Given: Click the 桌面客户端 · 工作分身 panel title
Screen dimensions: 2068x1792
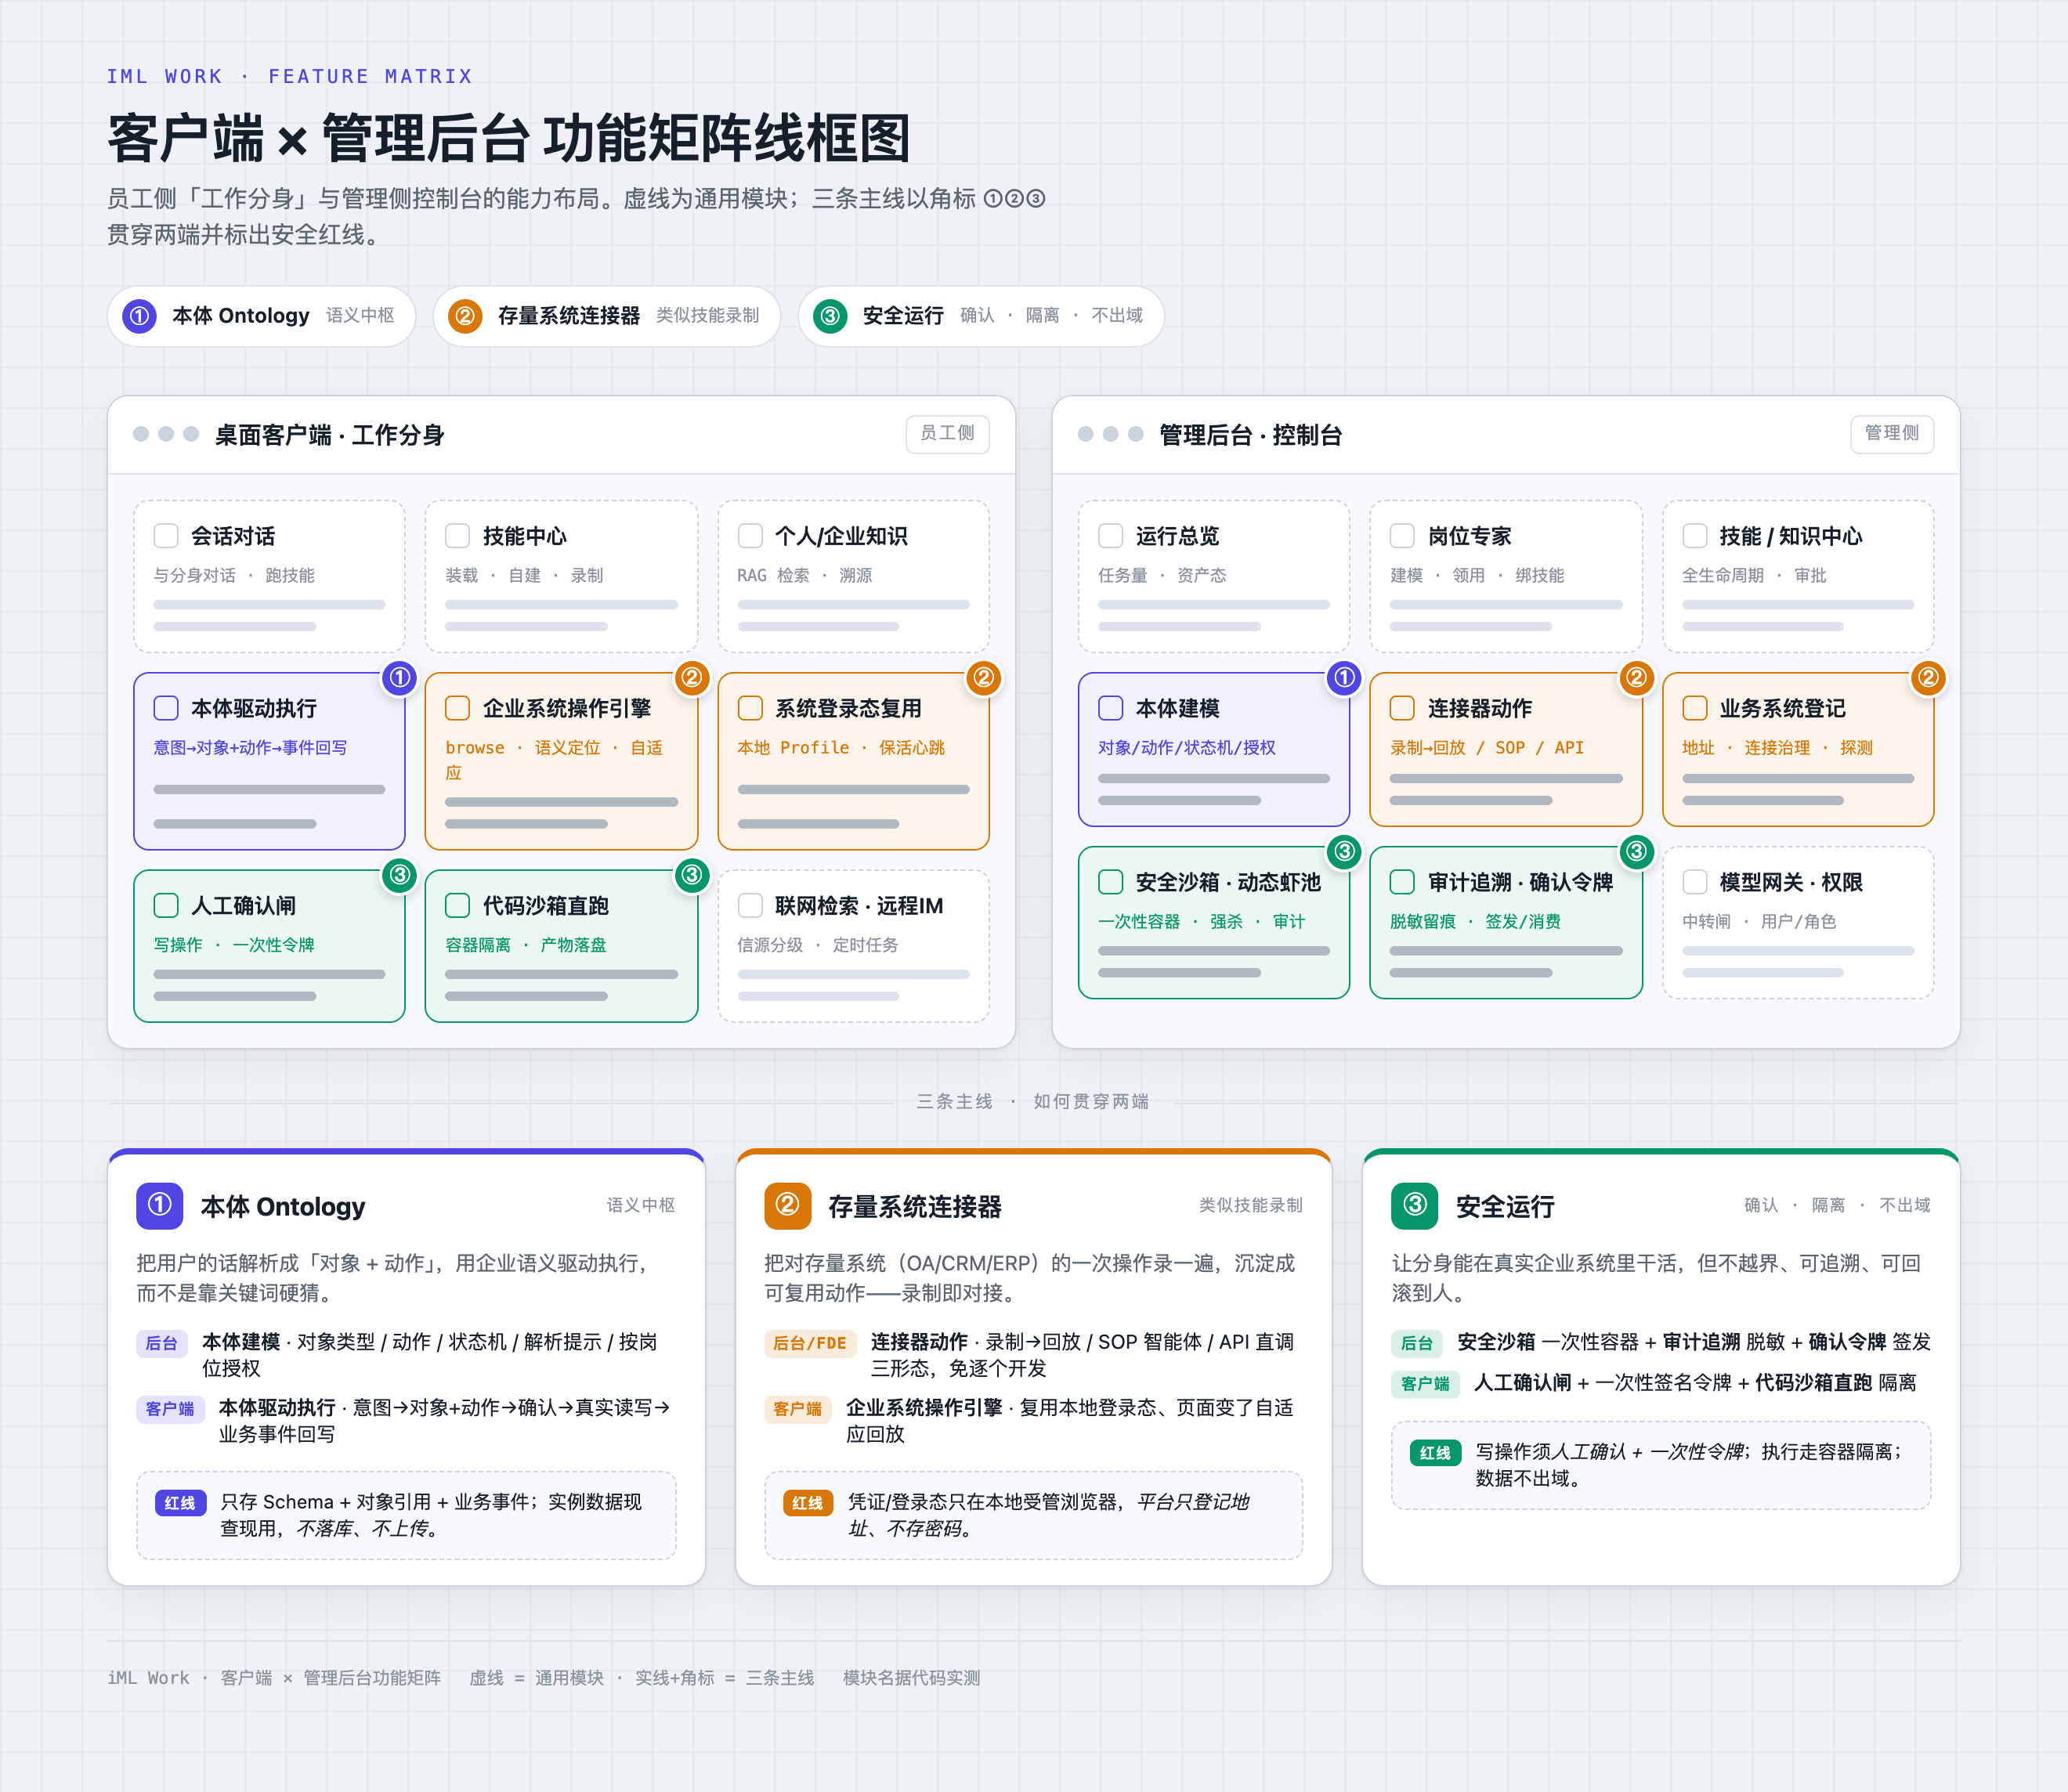Looking at the screenshot, I should tap(330, 435).
